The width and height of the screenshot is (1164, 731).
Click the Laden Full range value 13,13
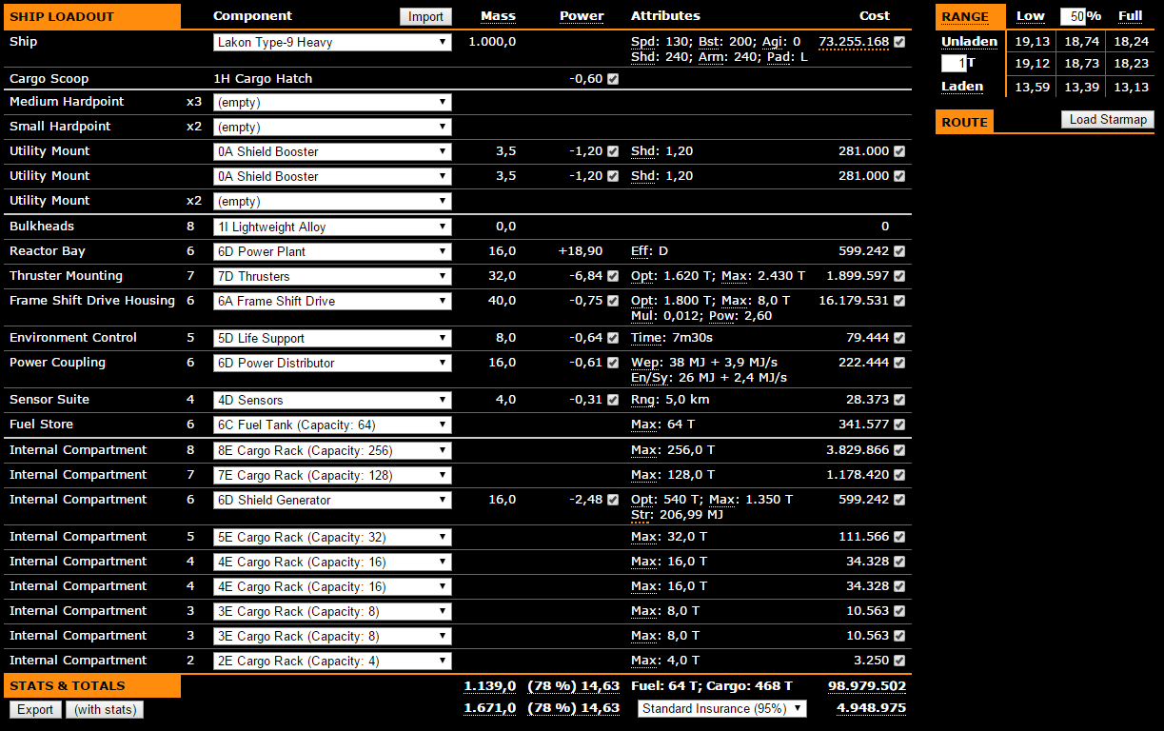pos(1133,87)
